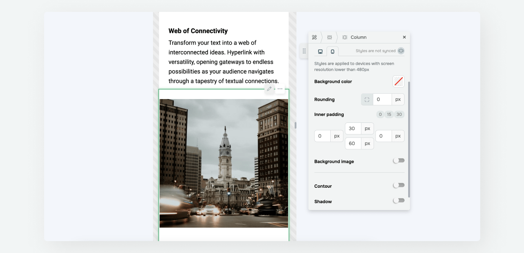
Task: Click the pencil edit icon above image
Action: click(269, 89)
